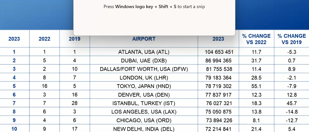Screen dimensions: 309x132
Task: Click the DENVER, USA (DEN) cell
Action: 144,95
